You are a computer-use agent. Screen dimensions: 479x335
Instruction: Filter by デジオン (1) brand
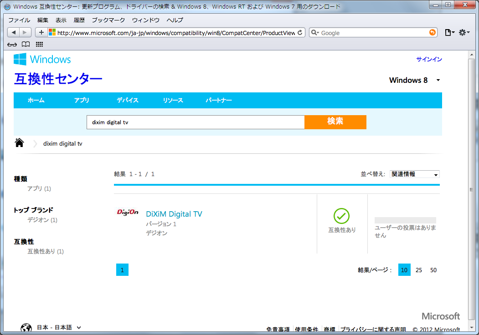42,220
